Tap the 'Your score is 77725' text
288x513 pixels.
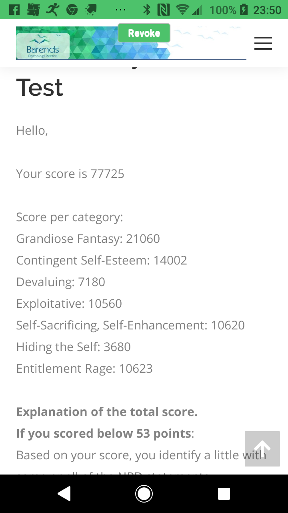point(70,174)
